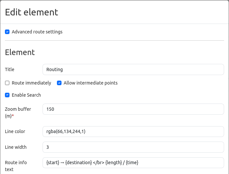The height and width of the screenshot is (174, 229).
Task: Disable the Enable Search checkbox
Action: coord(7,95)
